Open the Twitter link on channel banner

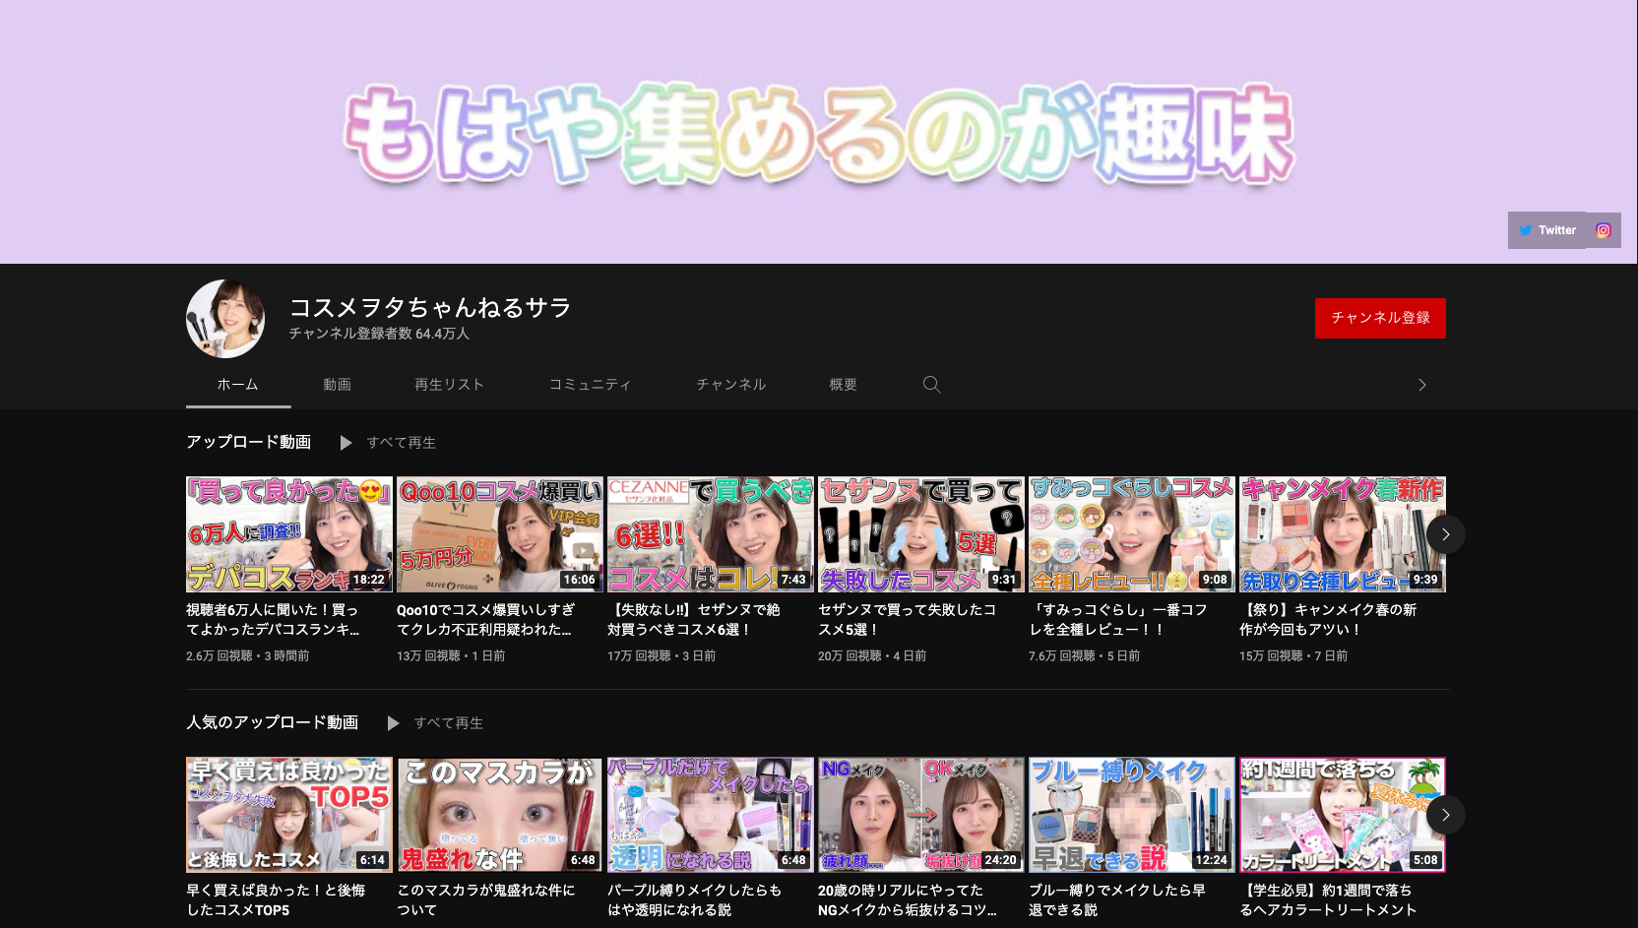point(1546,230)
